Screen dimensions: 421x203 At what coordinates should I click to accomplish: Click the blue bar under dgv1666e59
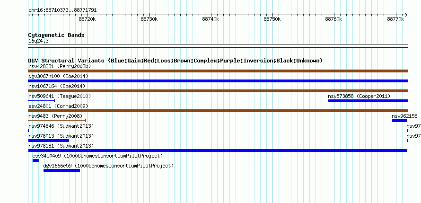(62, 170)
